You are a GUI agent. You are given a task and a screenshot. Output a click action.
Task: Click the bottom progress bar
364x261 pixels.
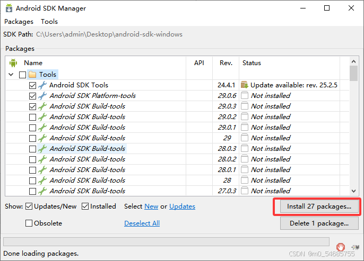166,242
